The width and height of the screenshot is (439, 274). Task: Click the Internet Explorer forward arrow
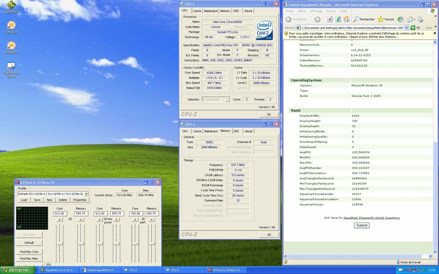pos(317,19)
